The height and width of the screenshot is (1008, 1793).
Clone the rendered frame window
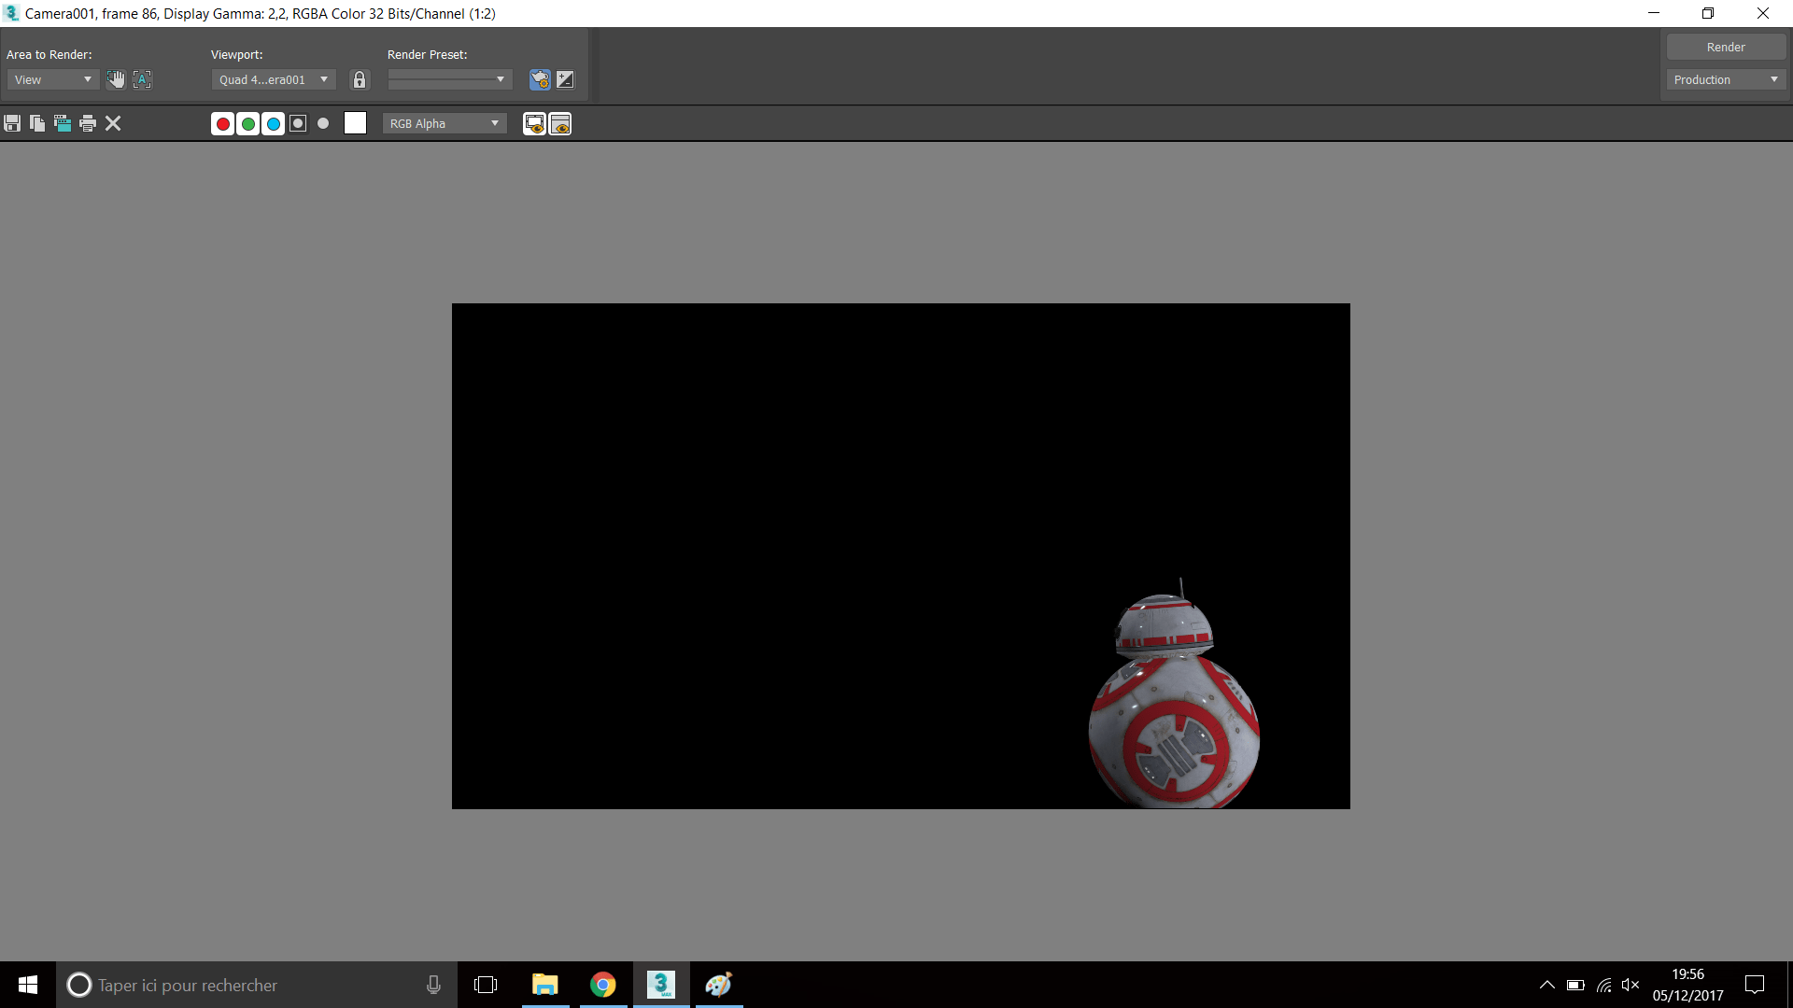62,122
